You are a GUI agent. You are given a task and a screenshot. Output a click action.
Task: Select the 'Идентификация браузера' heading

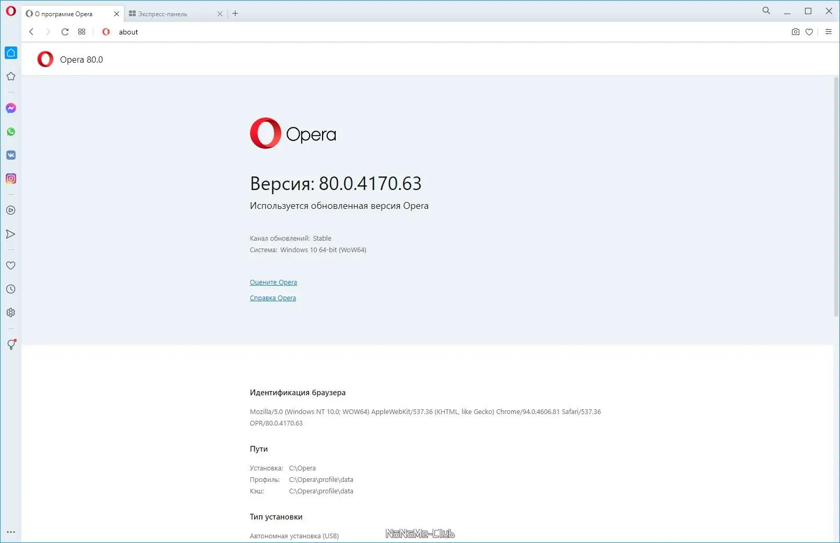(x=298, y=393)
